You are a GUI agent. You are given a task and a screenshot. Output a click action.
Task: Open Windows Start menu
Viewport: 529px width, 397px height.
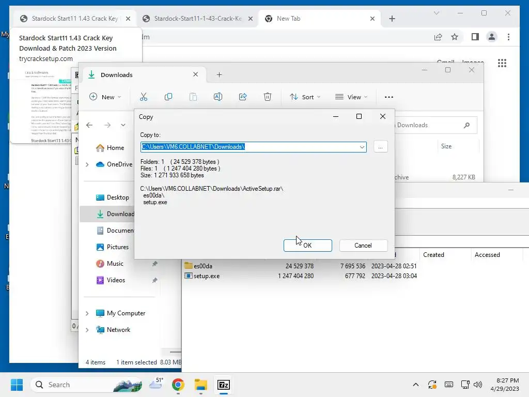(x=17, y=385)
